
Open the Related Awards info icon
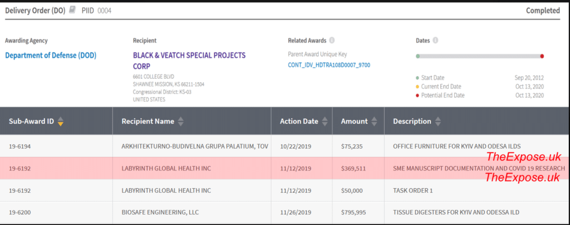332,40
